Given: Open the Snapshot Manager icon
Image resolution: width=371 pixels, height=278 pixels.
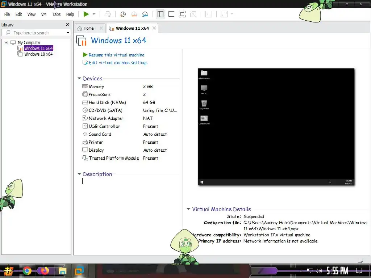Looking at the screenshot, I should pos(145,14).
